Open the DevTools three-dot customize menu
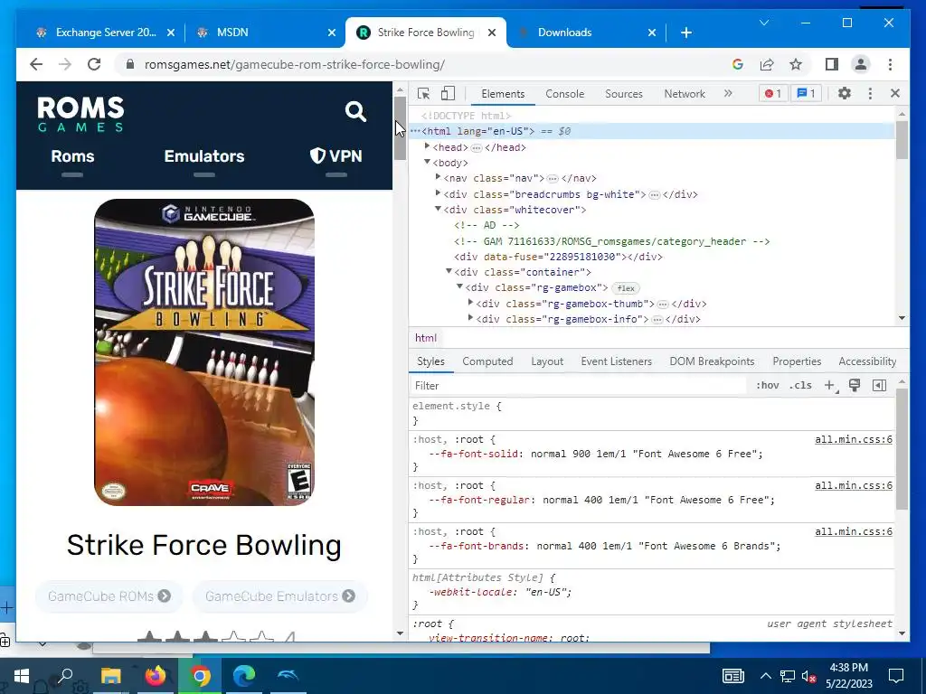Viewport: 926px width, 694px height. coord(870,93)
